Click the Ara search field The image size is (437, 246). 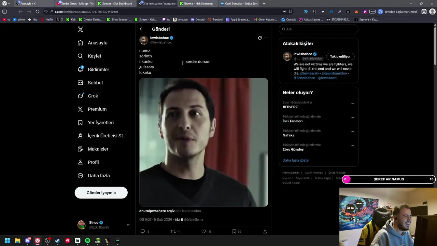319,29
